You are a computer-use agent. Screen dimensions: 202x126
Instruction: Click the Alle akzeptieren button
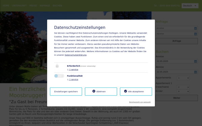[x=136, y=91]
